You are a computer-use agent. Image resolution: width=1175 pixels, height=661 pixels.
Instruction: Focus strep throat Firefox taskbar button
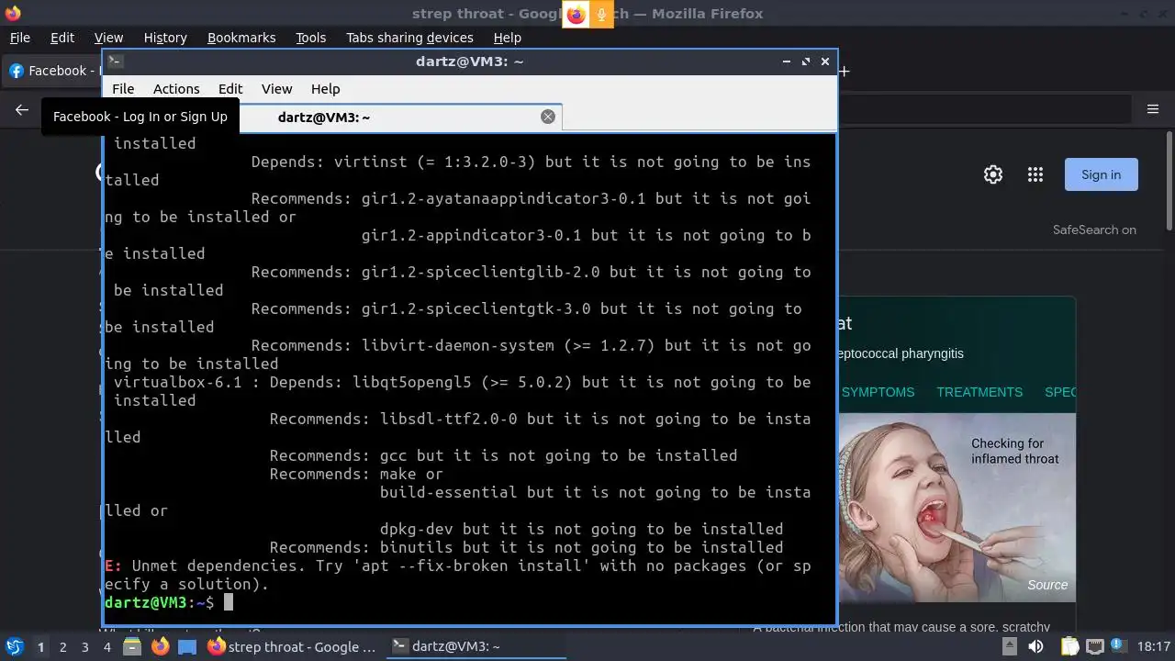pos(292,646)
